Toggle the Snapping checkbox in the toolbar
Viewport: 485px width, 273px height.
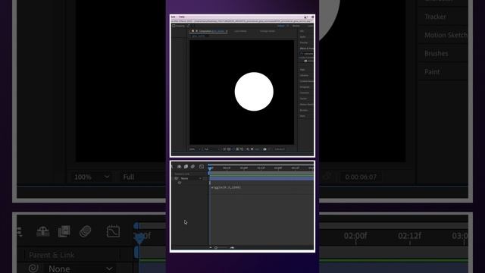(x=174, y=26)
